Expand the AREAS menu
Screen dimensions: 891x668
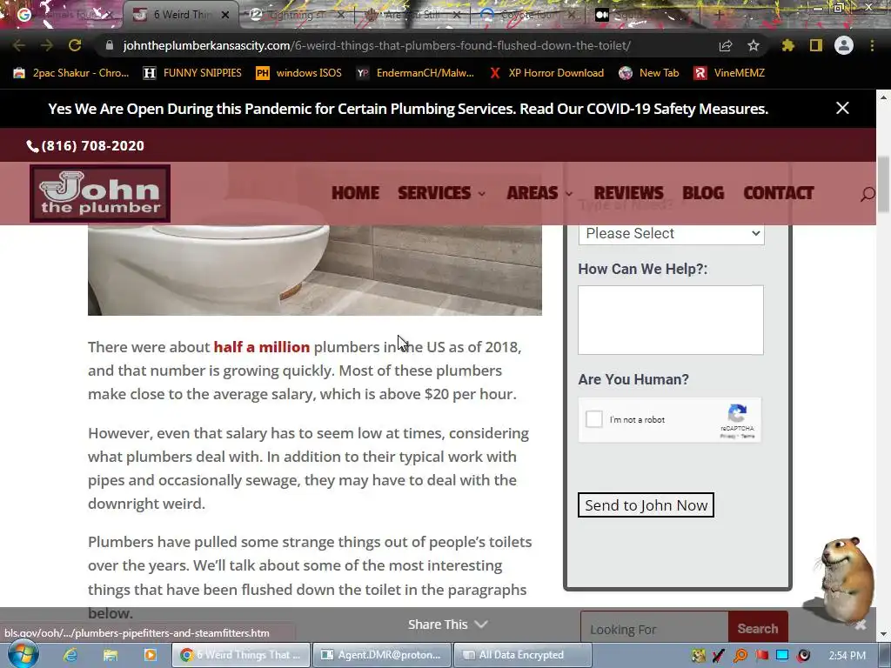pos(539,193)
